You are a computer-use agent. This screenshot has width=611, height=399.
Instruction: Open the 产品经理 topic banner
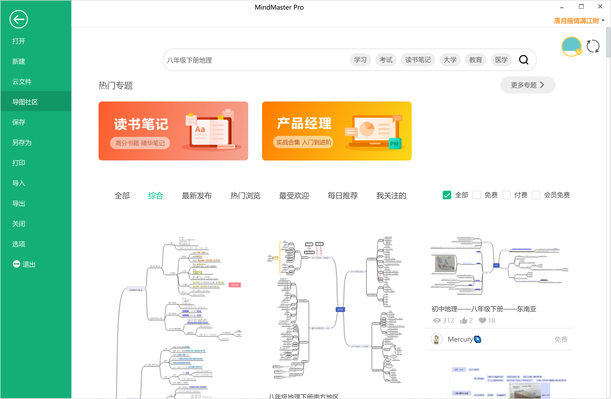(x=337, y=131)
